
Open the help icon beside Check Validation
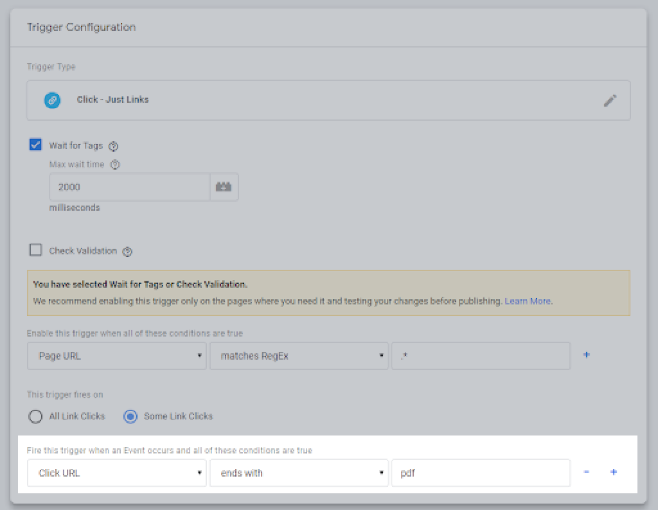coord(127,251)
